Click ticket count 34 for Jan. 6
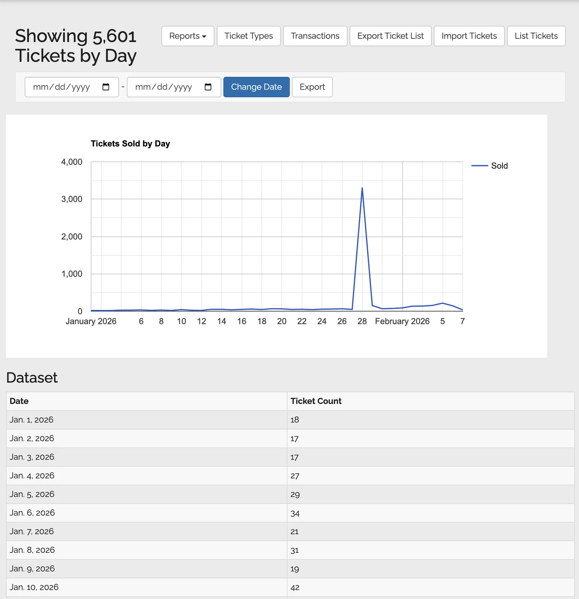 click(431, 513)
